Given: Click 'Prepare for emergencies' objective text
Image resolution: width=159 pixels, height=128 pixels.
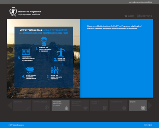Looking at the screenshot, I should 61,59.
